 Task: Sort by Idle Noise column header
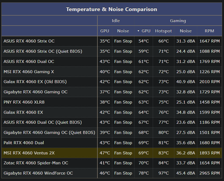click(x=123, y=31)
